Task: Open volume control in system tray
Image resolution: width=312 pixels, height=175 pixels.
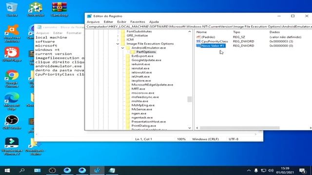Action: [x=271, y=171]
